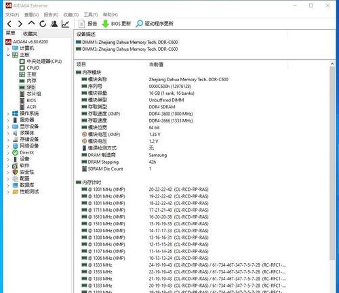Expand the 存储设备 tree node

coord(8,140)
